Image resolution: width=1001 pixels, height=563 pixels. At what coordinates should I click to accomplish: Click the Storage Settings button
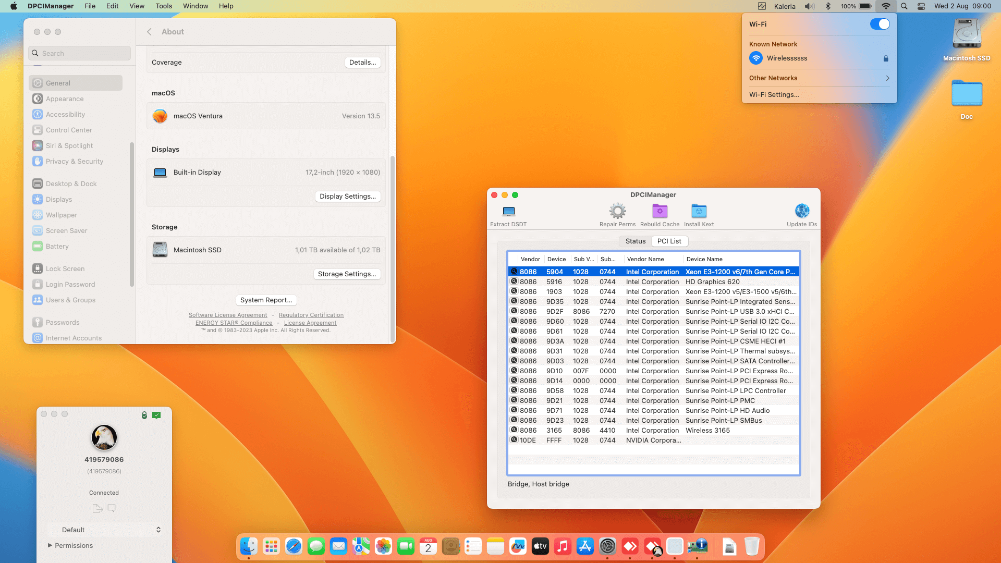pos(347,274)
